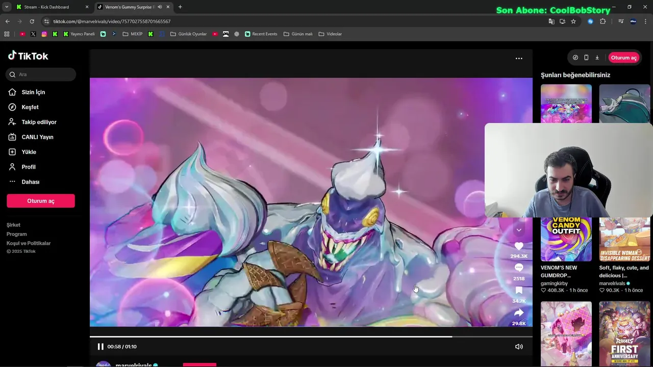Viewport: 653px width, 367px height.
Task: Open the Profil page
Action: 29,167
